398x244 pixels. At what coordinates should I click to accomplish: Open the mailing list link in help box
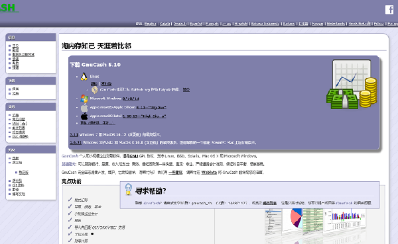269,203
